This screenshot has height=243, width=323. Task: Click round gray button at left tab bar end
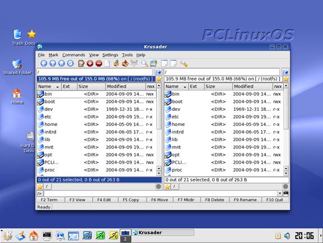(x=158, y=187)
